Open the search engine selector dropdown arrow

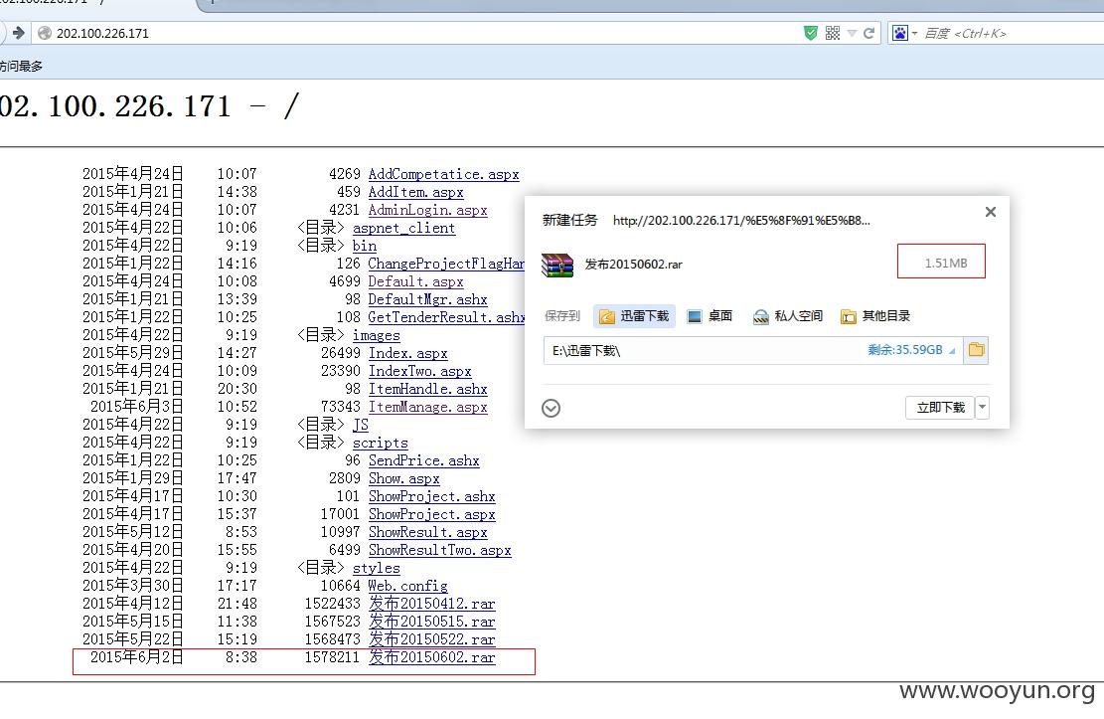914,33
